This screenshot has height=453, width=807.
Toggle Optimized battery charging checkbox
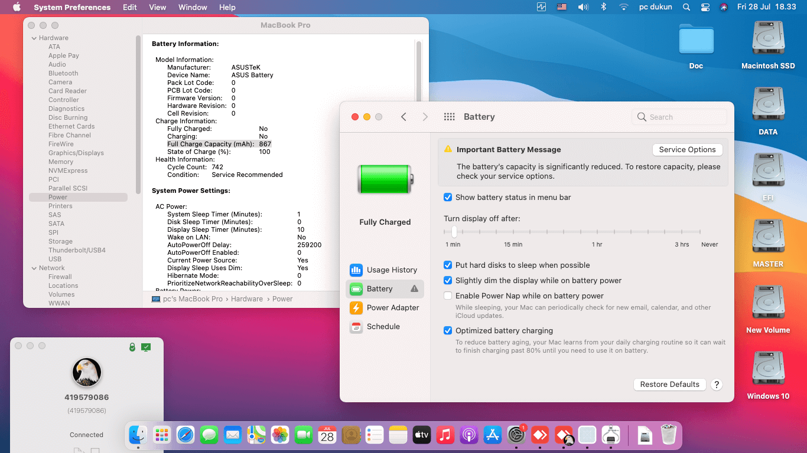coord(448,331)
